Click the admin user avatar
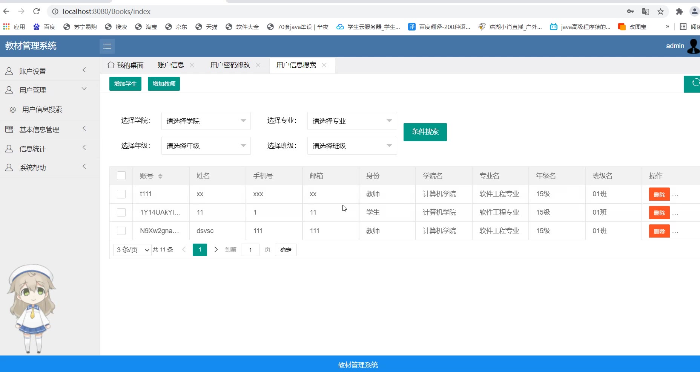 pyautogui.click(x=693, y=46)
